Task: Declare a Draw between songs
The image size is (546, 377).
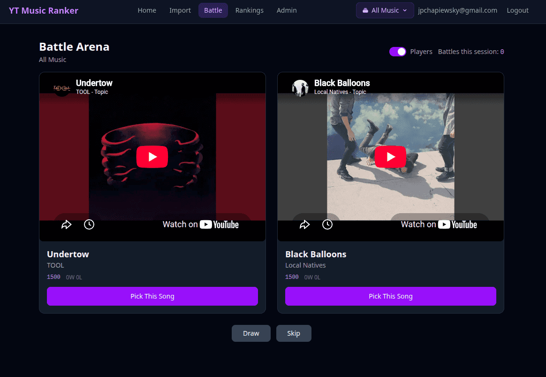Action: 250,333
